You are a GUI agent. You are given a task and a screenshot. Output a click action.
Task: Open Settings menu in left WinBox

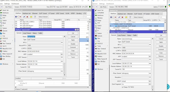pos(7,4)
